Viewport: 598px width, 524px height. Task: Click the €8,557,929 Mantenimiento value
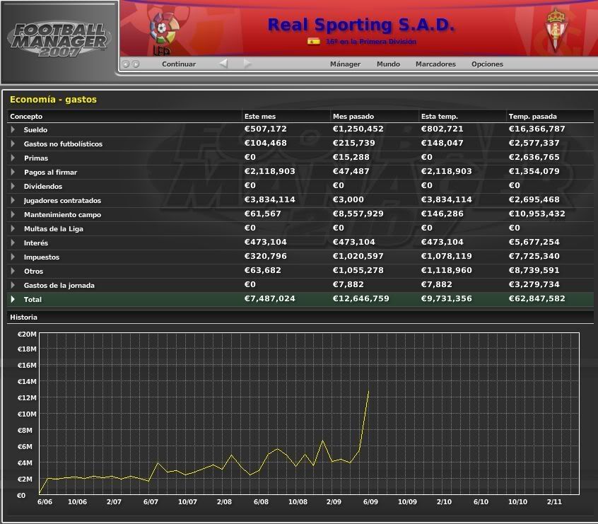pyautogui.click(x=358, y=214)
